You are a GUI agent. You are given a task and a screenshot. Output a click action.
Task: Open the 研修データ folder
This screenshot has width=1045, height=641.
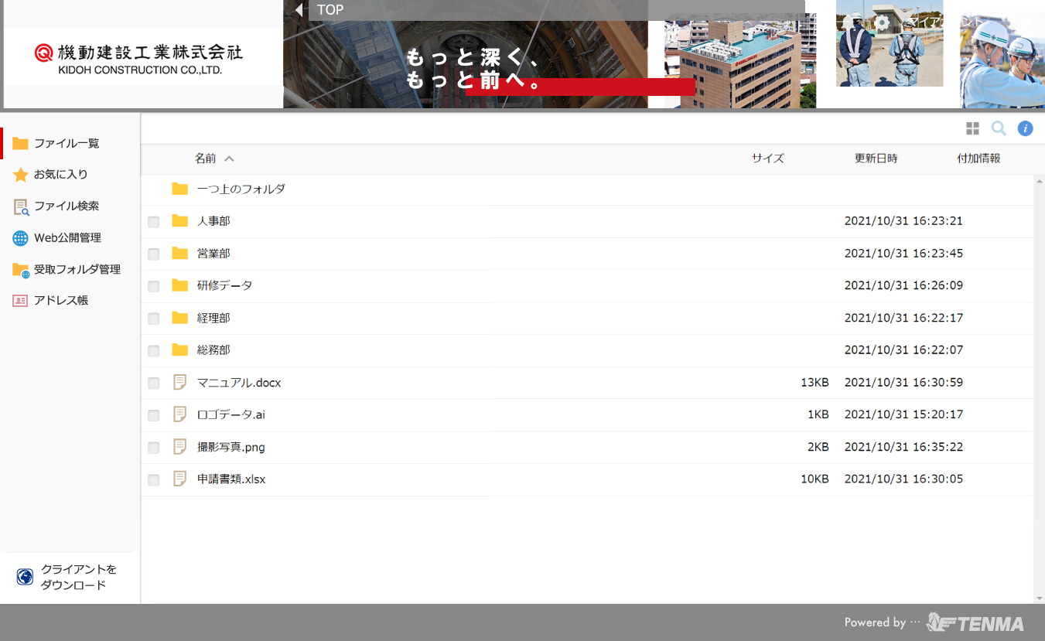pyautogui.click(x=224, y=285)
